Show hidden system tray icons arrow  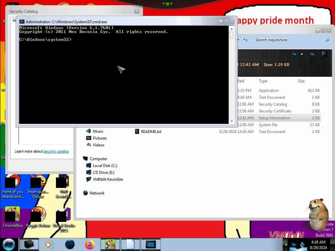tap(286, 244)
